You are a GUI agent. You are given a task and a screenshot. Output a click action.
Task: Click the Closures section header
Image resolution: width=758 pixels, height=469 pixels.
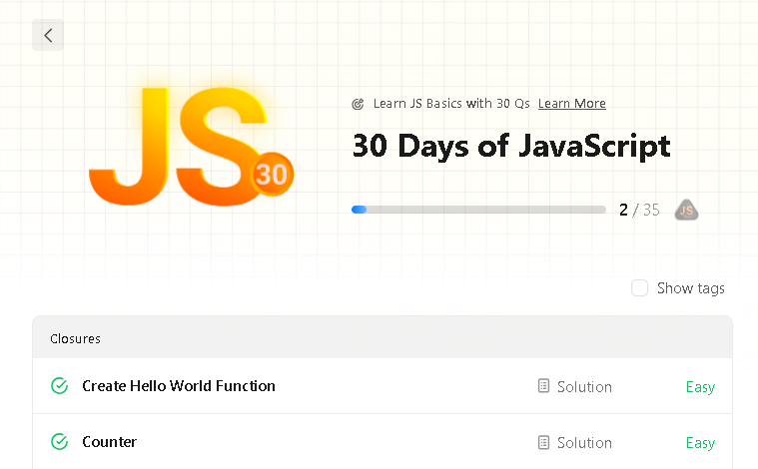point(382,338)
